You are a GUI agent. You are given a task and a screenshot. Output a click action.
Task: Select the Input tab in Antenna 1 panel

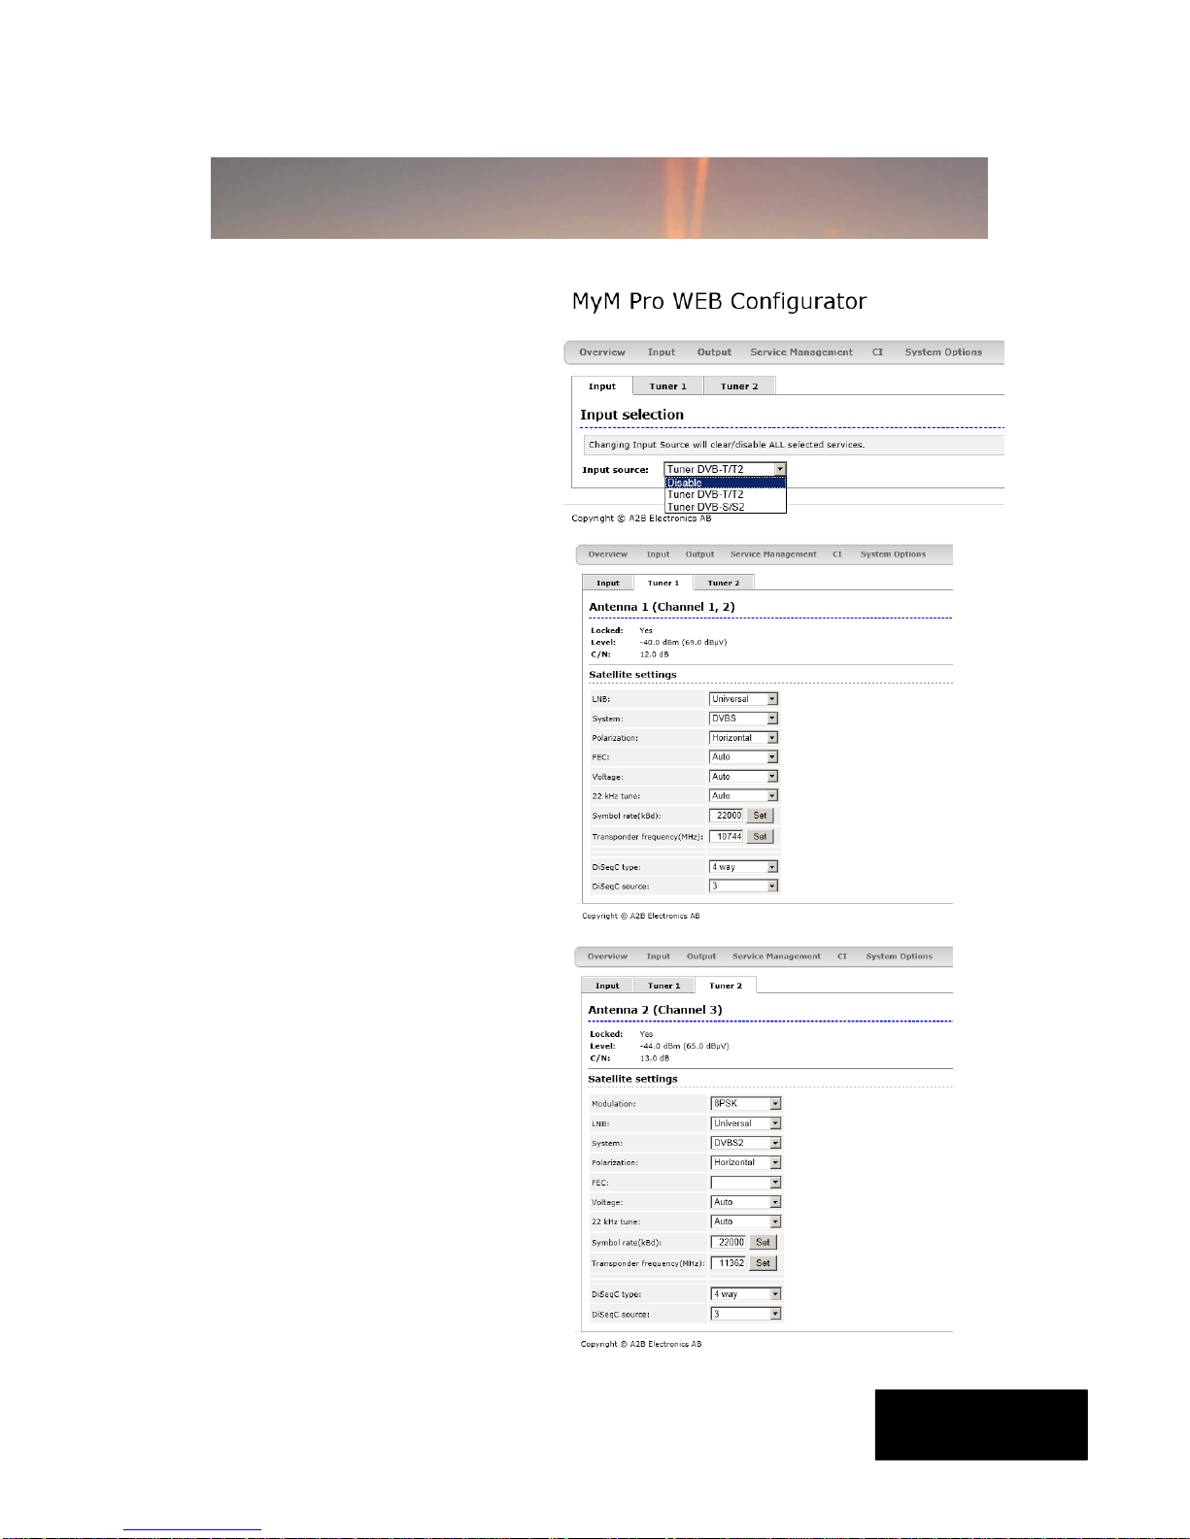tap(608, 583)
